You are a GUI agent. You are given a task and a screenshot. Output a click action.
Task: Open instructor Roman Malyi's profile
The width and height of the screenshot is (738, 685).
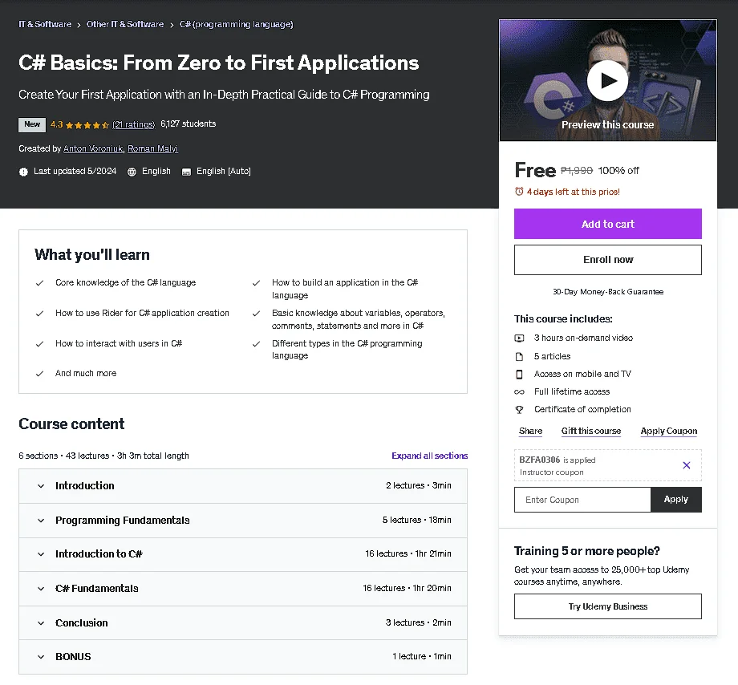(x=153, y=148)
